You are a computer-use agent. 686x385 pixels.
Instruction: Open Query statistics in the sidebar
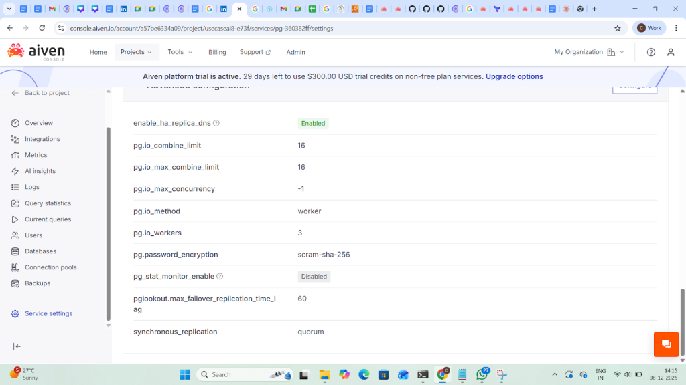(x=48, y=203)
